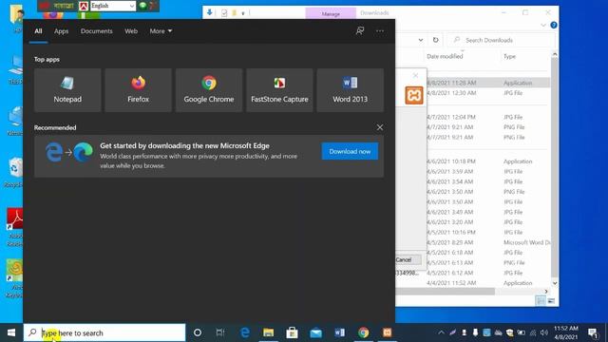The height and width of the screenshot is (342, 608).
Task: Open Microsoft Edge from the taskbar
Action: (x=245, y=332)
